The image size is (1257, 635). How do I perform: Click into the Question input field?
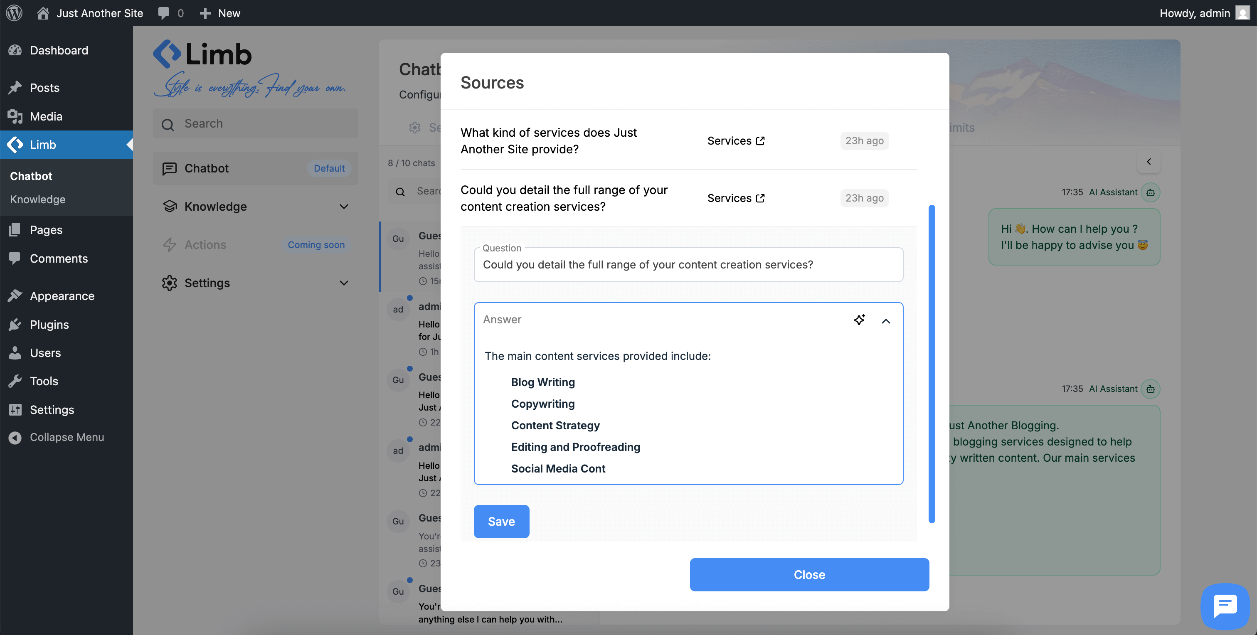point(688,265)
